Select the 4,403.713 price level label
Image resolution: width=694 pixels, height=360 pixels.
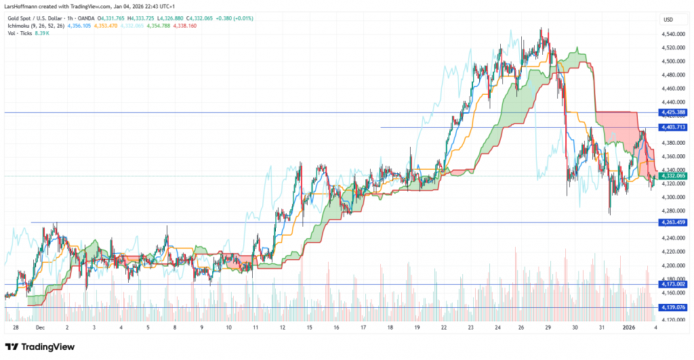pos(672,127)
